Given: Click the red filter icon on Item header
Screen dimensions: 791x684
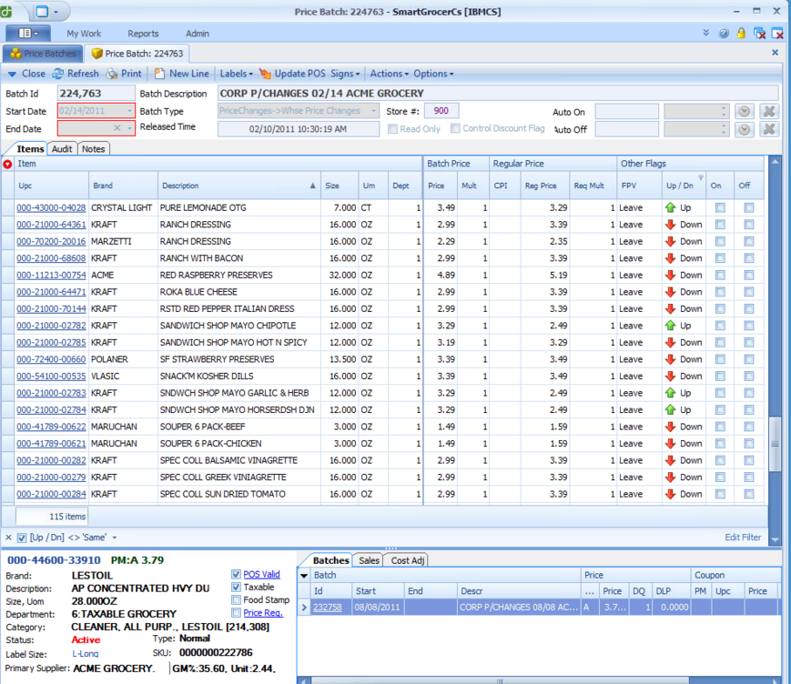Looking at the screenshot, I should coord(7,165).
